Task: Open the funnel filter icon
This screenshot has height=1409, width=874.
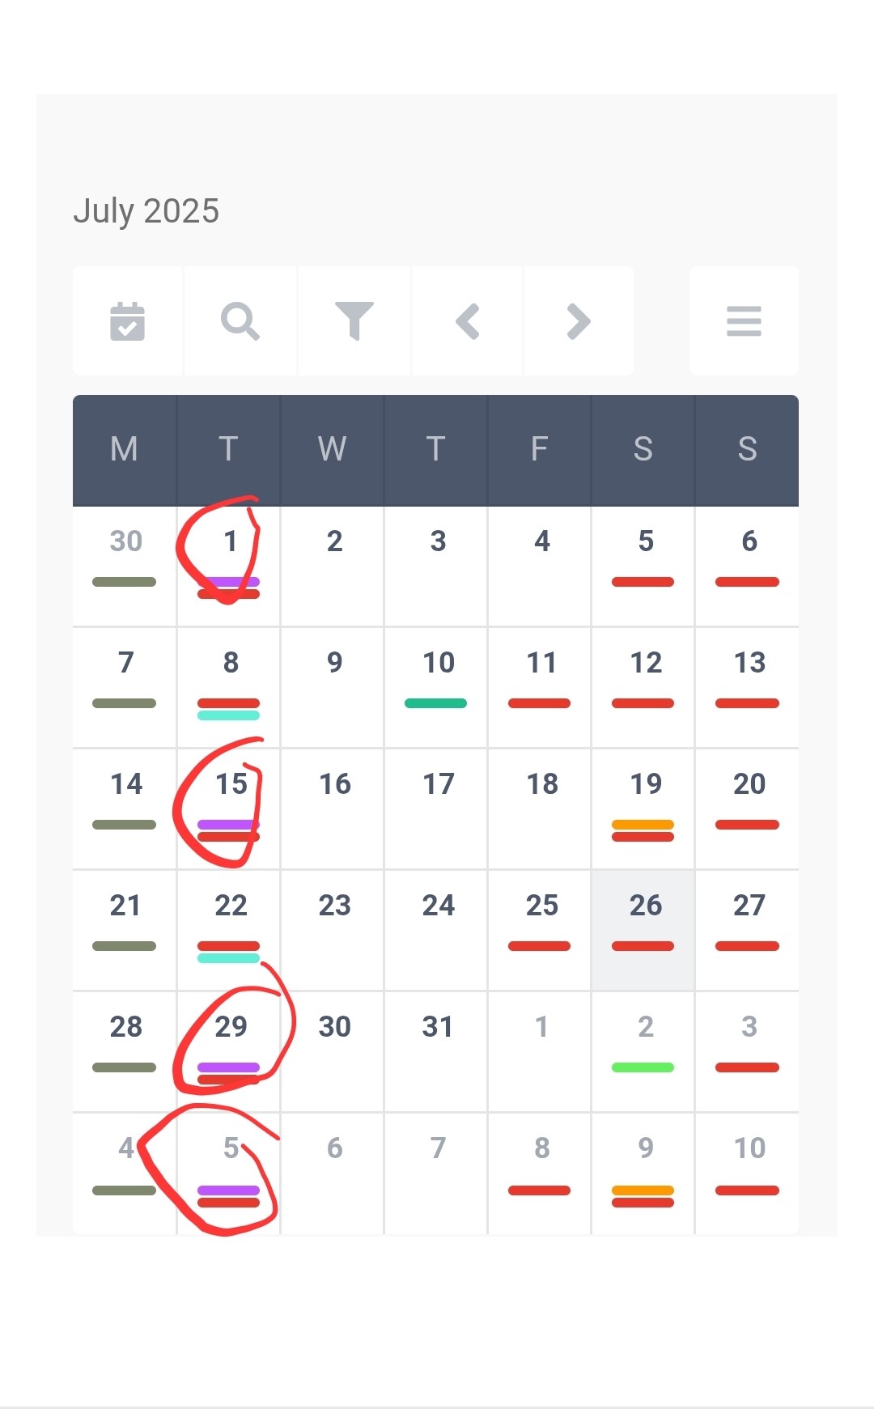Action: [x=354, y=321]
